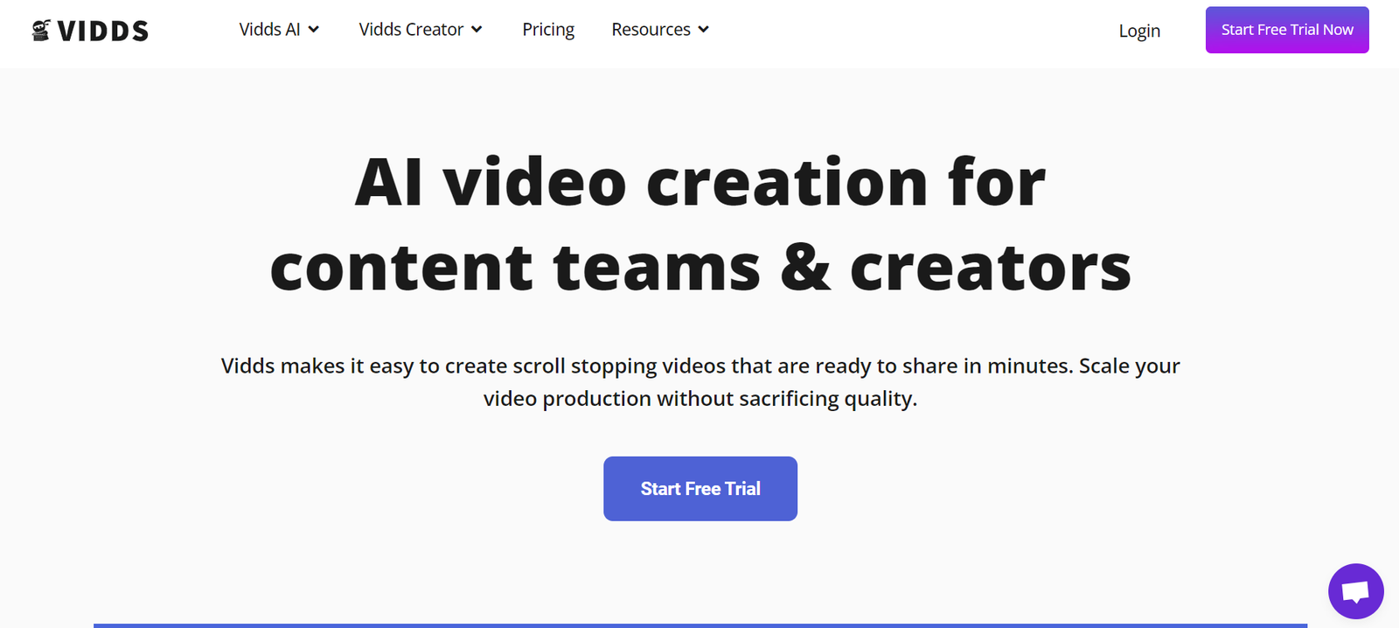Click the Vidds ninja logo icon

41,31
